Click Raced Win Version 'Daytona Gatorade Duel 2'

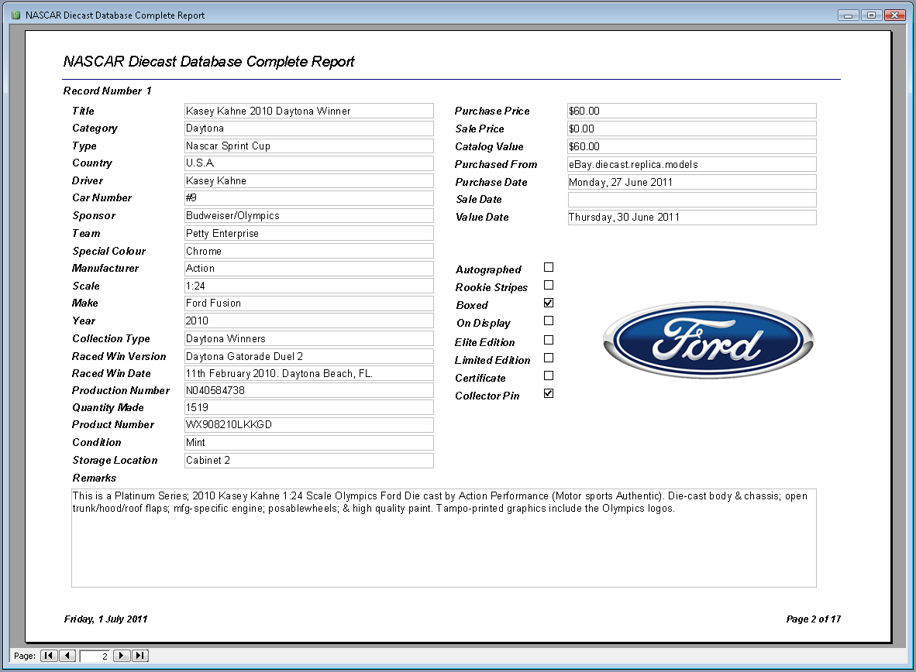tap(308, 356)
